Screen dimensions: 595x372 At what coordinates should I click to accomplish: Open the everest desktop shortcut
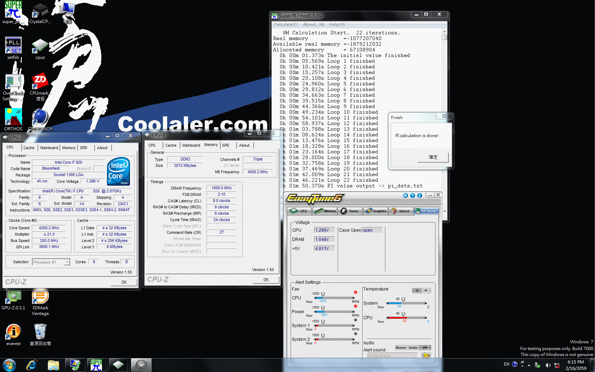point(13,335)
